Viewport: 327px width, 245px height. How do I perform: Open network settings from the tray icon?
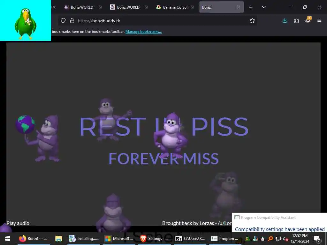278,239
